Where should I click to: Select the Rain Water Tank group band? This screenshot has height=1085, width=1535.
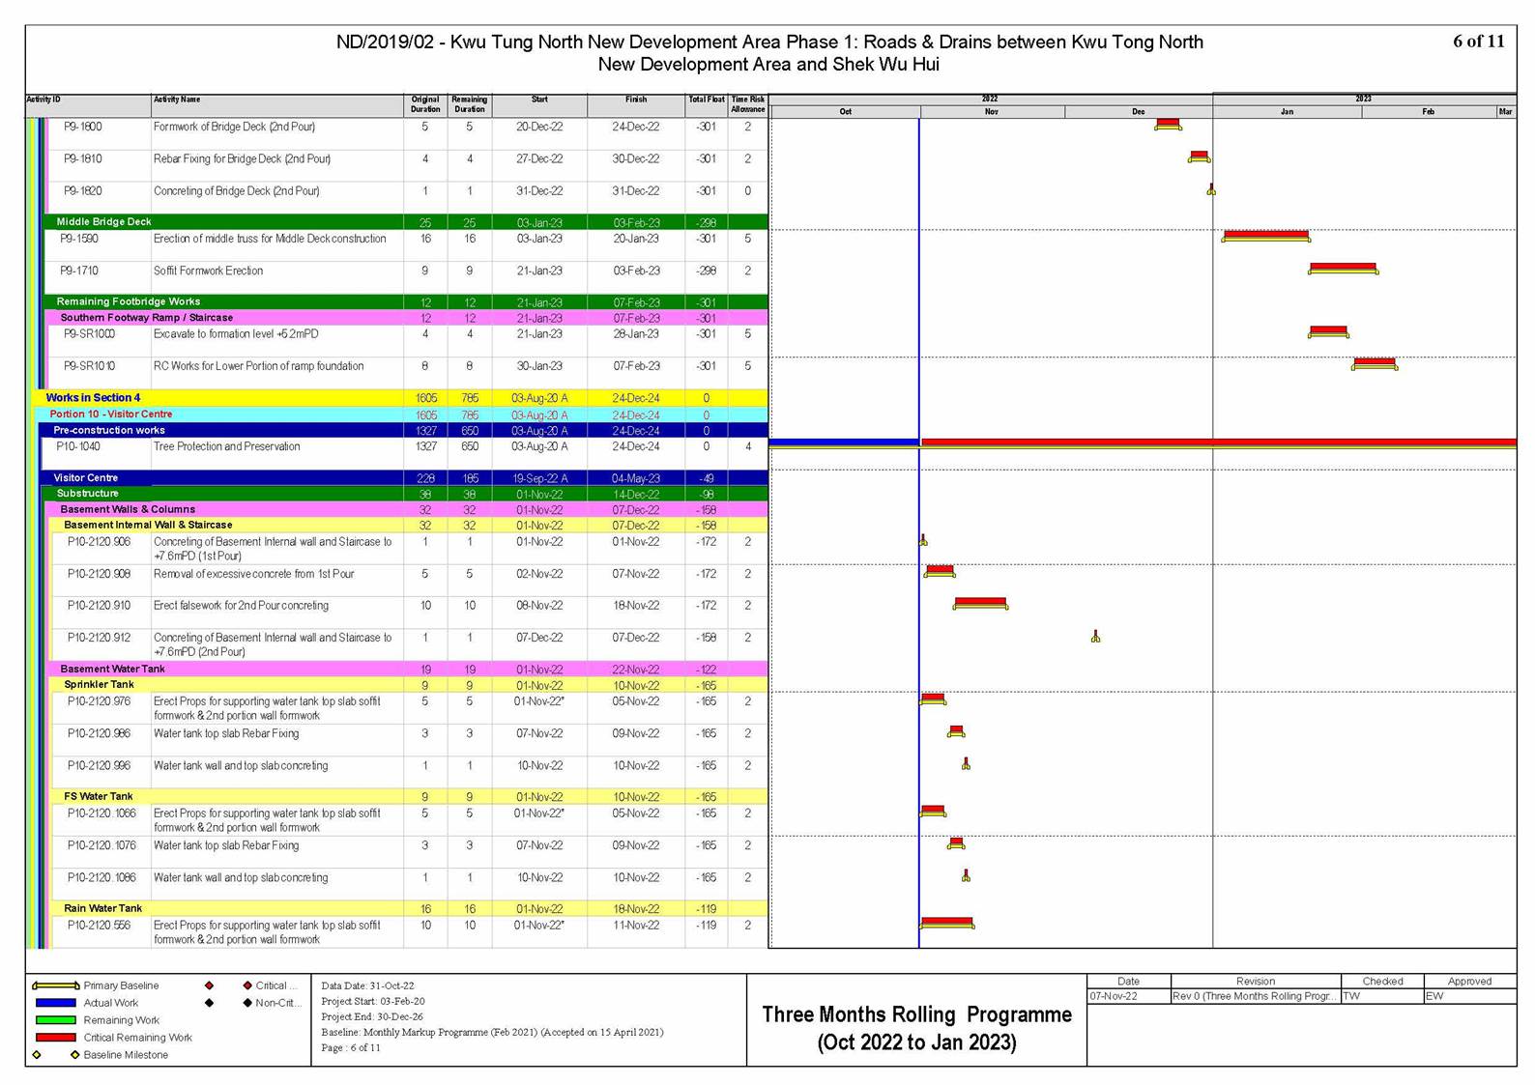pyautogui.click(x=409, y=909)
